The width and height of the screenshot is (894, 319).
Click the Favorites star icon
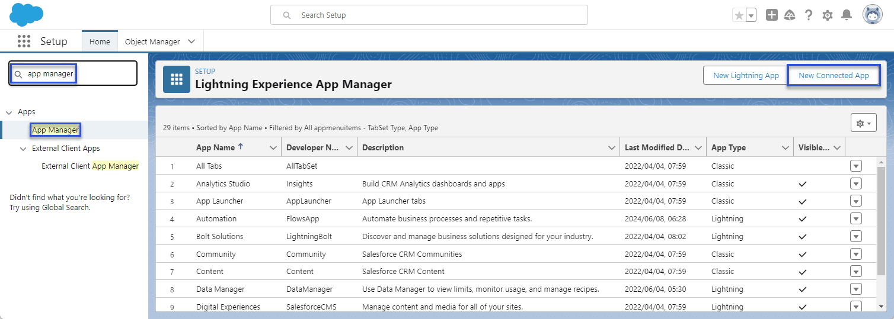[x=739, y=15]
